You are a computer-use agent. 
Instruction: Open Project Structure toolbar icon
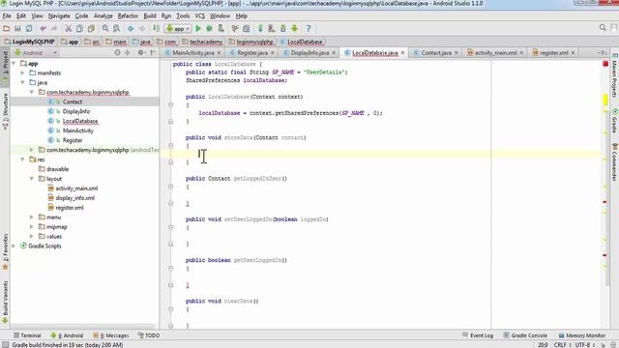click(x=247, y=28)
